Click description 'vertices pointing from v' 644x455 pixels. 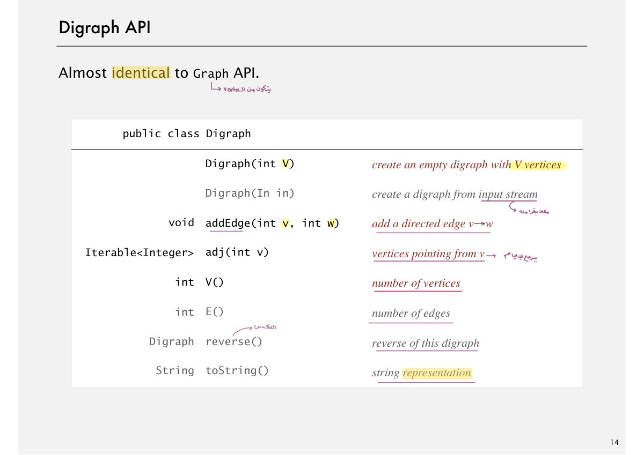pyautogui.click(x=428, y=254)
